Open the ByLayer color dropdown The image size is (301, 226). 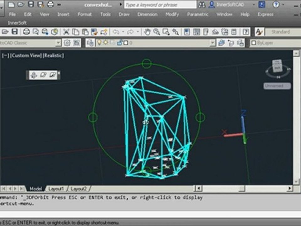coord(276,43)
